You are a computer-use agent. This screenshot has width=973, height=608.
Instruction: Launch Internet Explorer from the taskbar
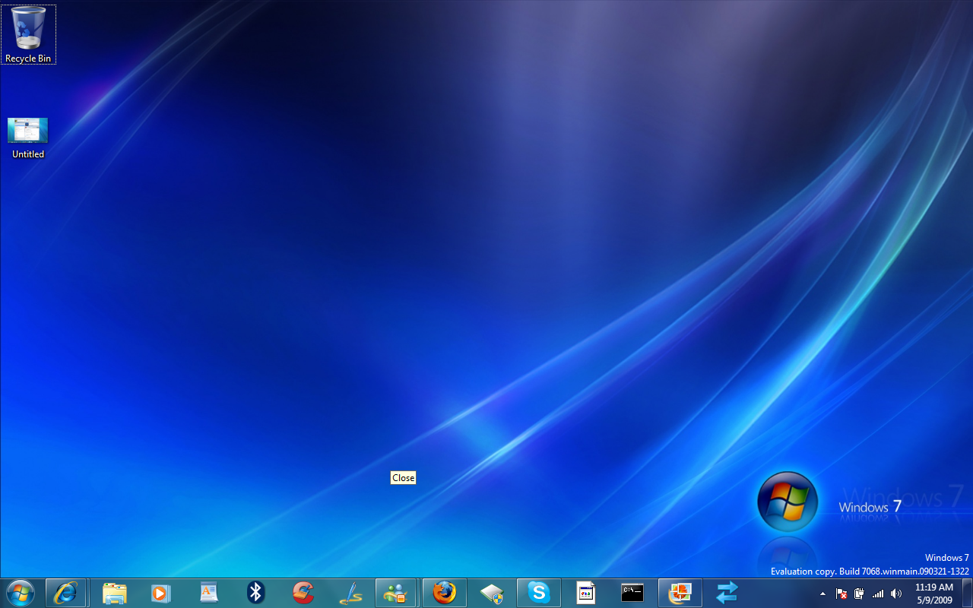tap(65, 592)
